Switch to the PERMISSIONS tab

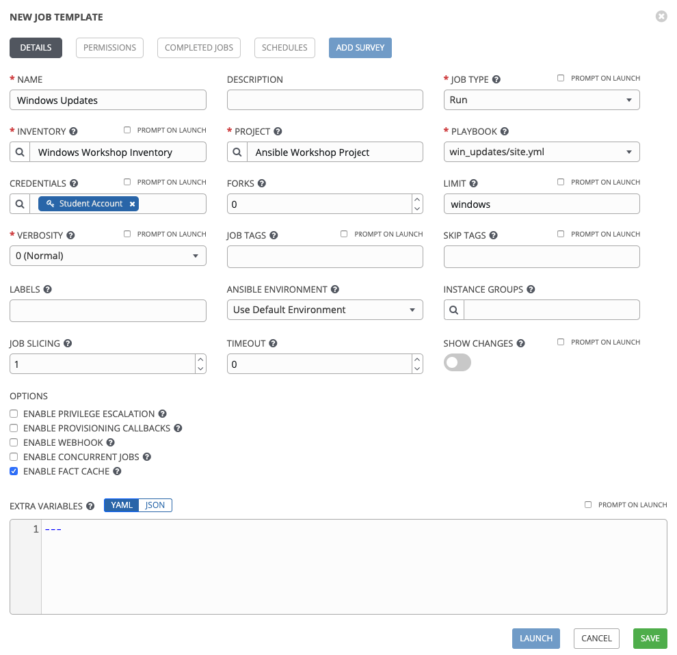point(109,48)
